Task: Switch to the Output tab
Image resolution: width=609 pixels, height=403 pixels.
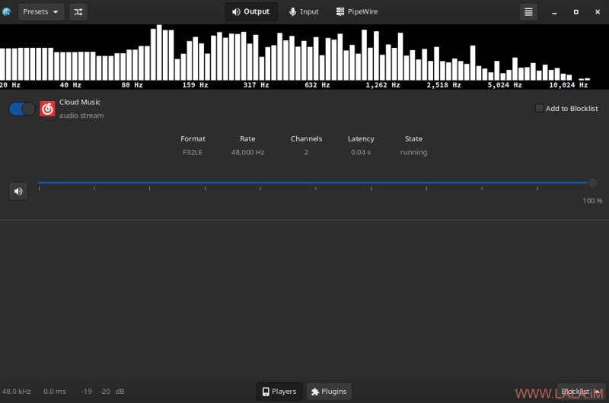Action: [x=251, y=11]
